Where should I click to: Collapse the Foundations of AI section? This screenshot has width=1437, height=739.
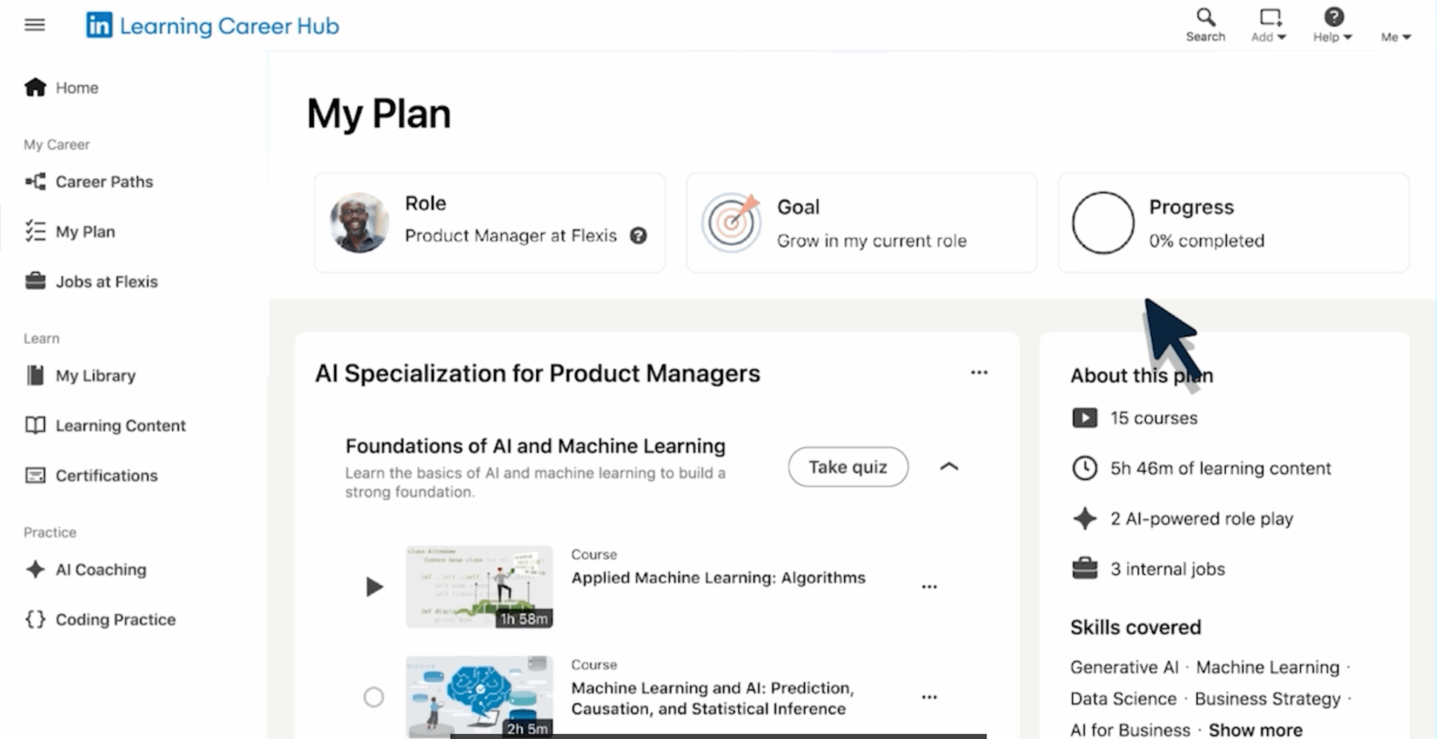click(x=949, y=466)
